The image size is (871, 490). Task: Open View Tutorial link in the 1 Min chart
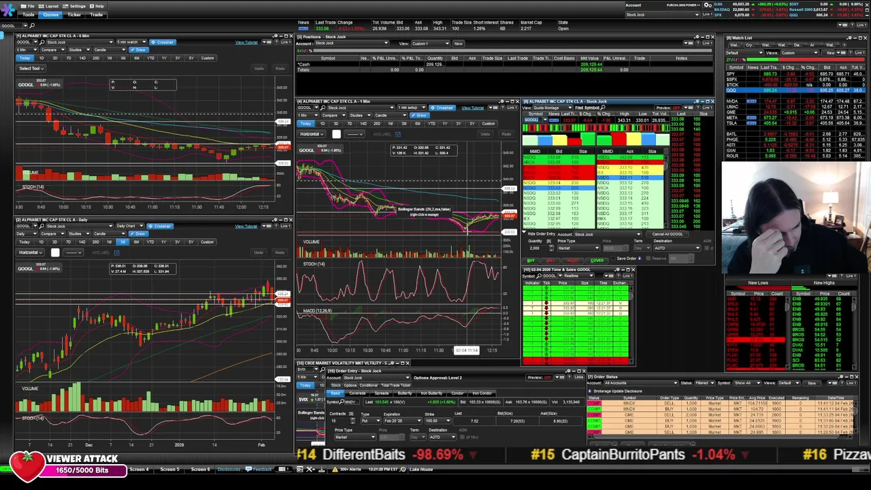click(x=473, y=108)
